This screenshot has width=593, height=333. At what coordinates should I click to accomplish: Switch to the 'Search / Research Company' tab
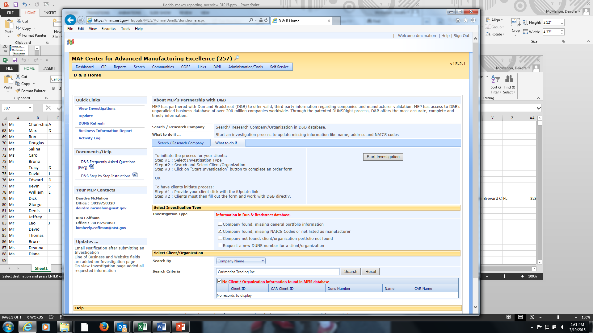point(181,143)
